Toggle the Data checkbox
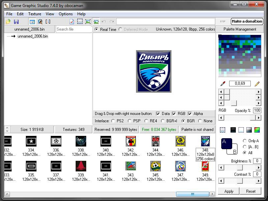 (158, 114)
